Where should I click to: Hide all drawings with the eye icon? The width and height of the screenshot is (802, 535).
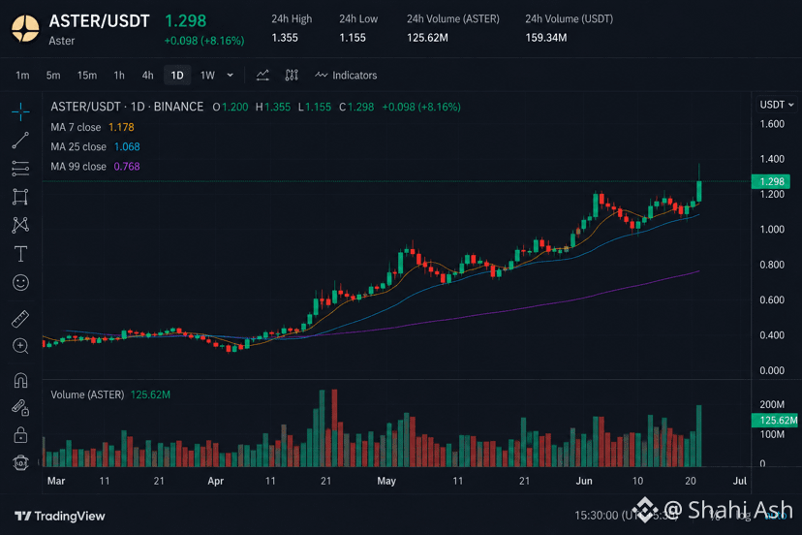click(20, 463)
